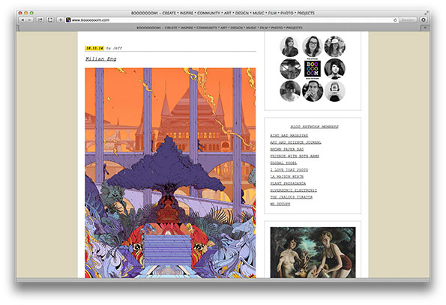Select the BOOOOOOOM tab in the tab bar
Viewport: 446px width, 305px height.
pyautogui.click(x=220, y=28)
